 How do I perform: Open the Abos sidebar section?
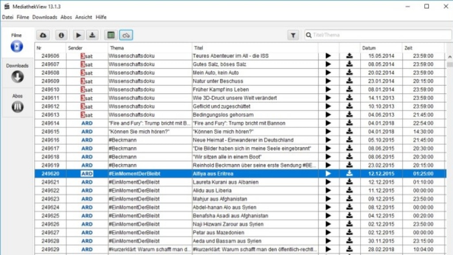[x=17, y=103]
